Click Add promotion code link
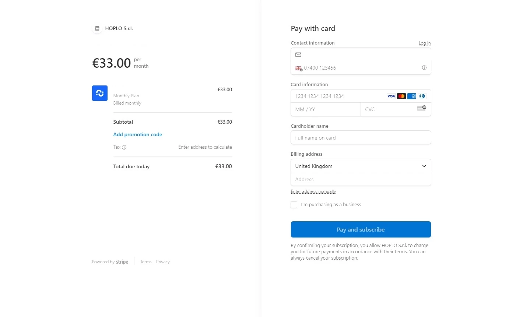The image size is (523, 317). [x=138, y=134]
